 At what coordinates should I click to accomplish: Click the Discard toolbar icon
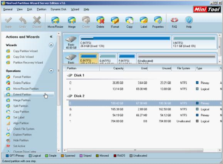pos(37,22)
